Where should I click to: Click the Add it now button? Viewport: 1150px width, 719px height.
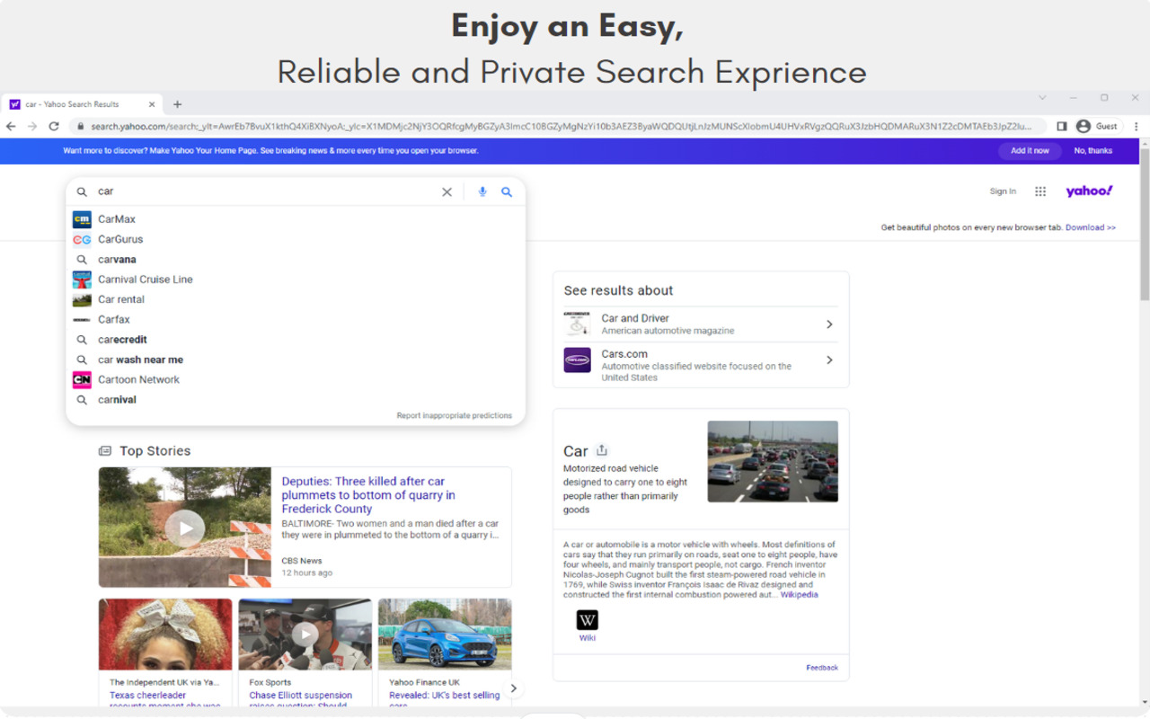click(x=1030, y=151)
